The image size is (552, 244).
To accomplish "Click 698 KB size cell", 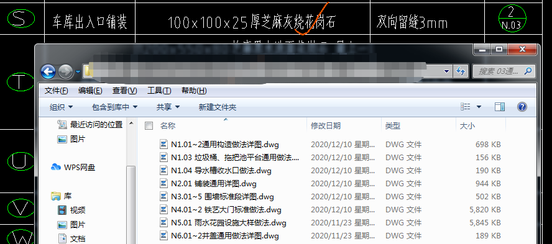I will tap(488, 145).
